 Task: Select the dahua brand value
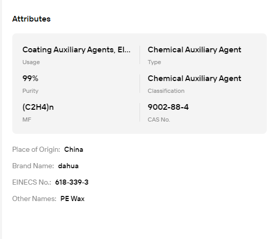(x=68, y=166)
